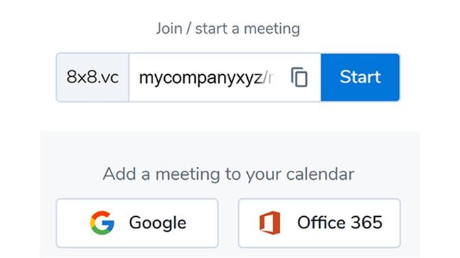460x258 pixels.
Task: Start the meeting with the blue button
Action: 360,78
